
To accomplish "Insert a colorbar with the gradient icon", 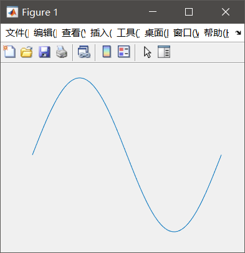I will click(x=107, y=52).
